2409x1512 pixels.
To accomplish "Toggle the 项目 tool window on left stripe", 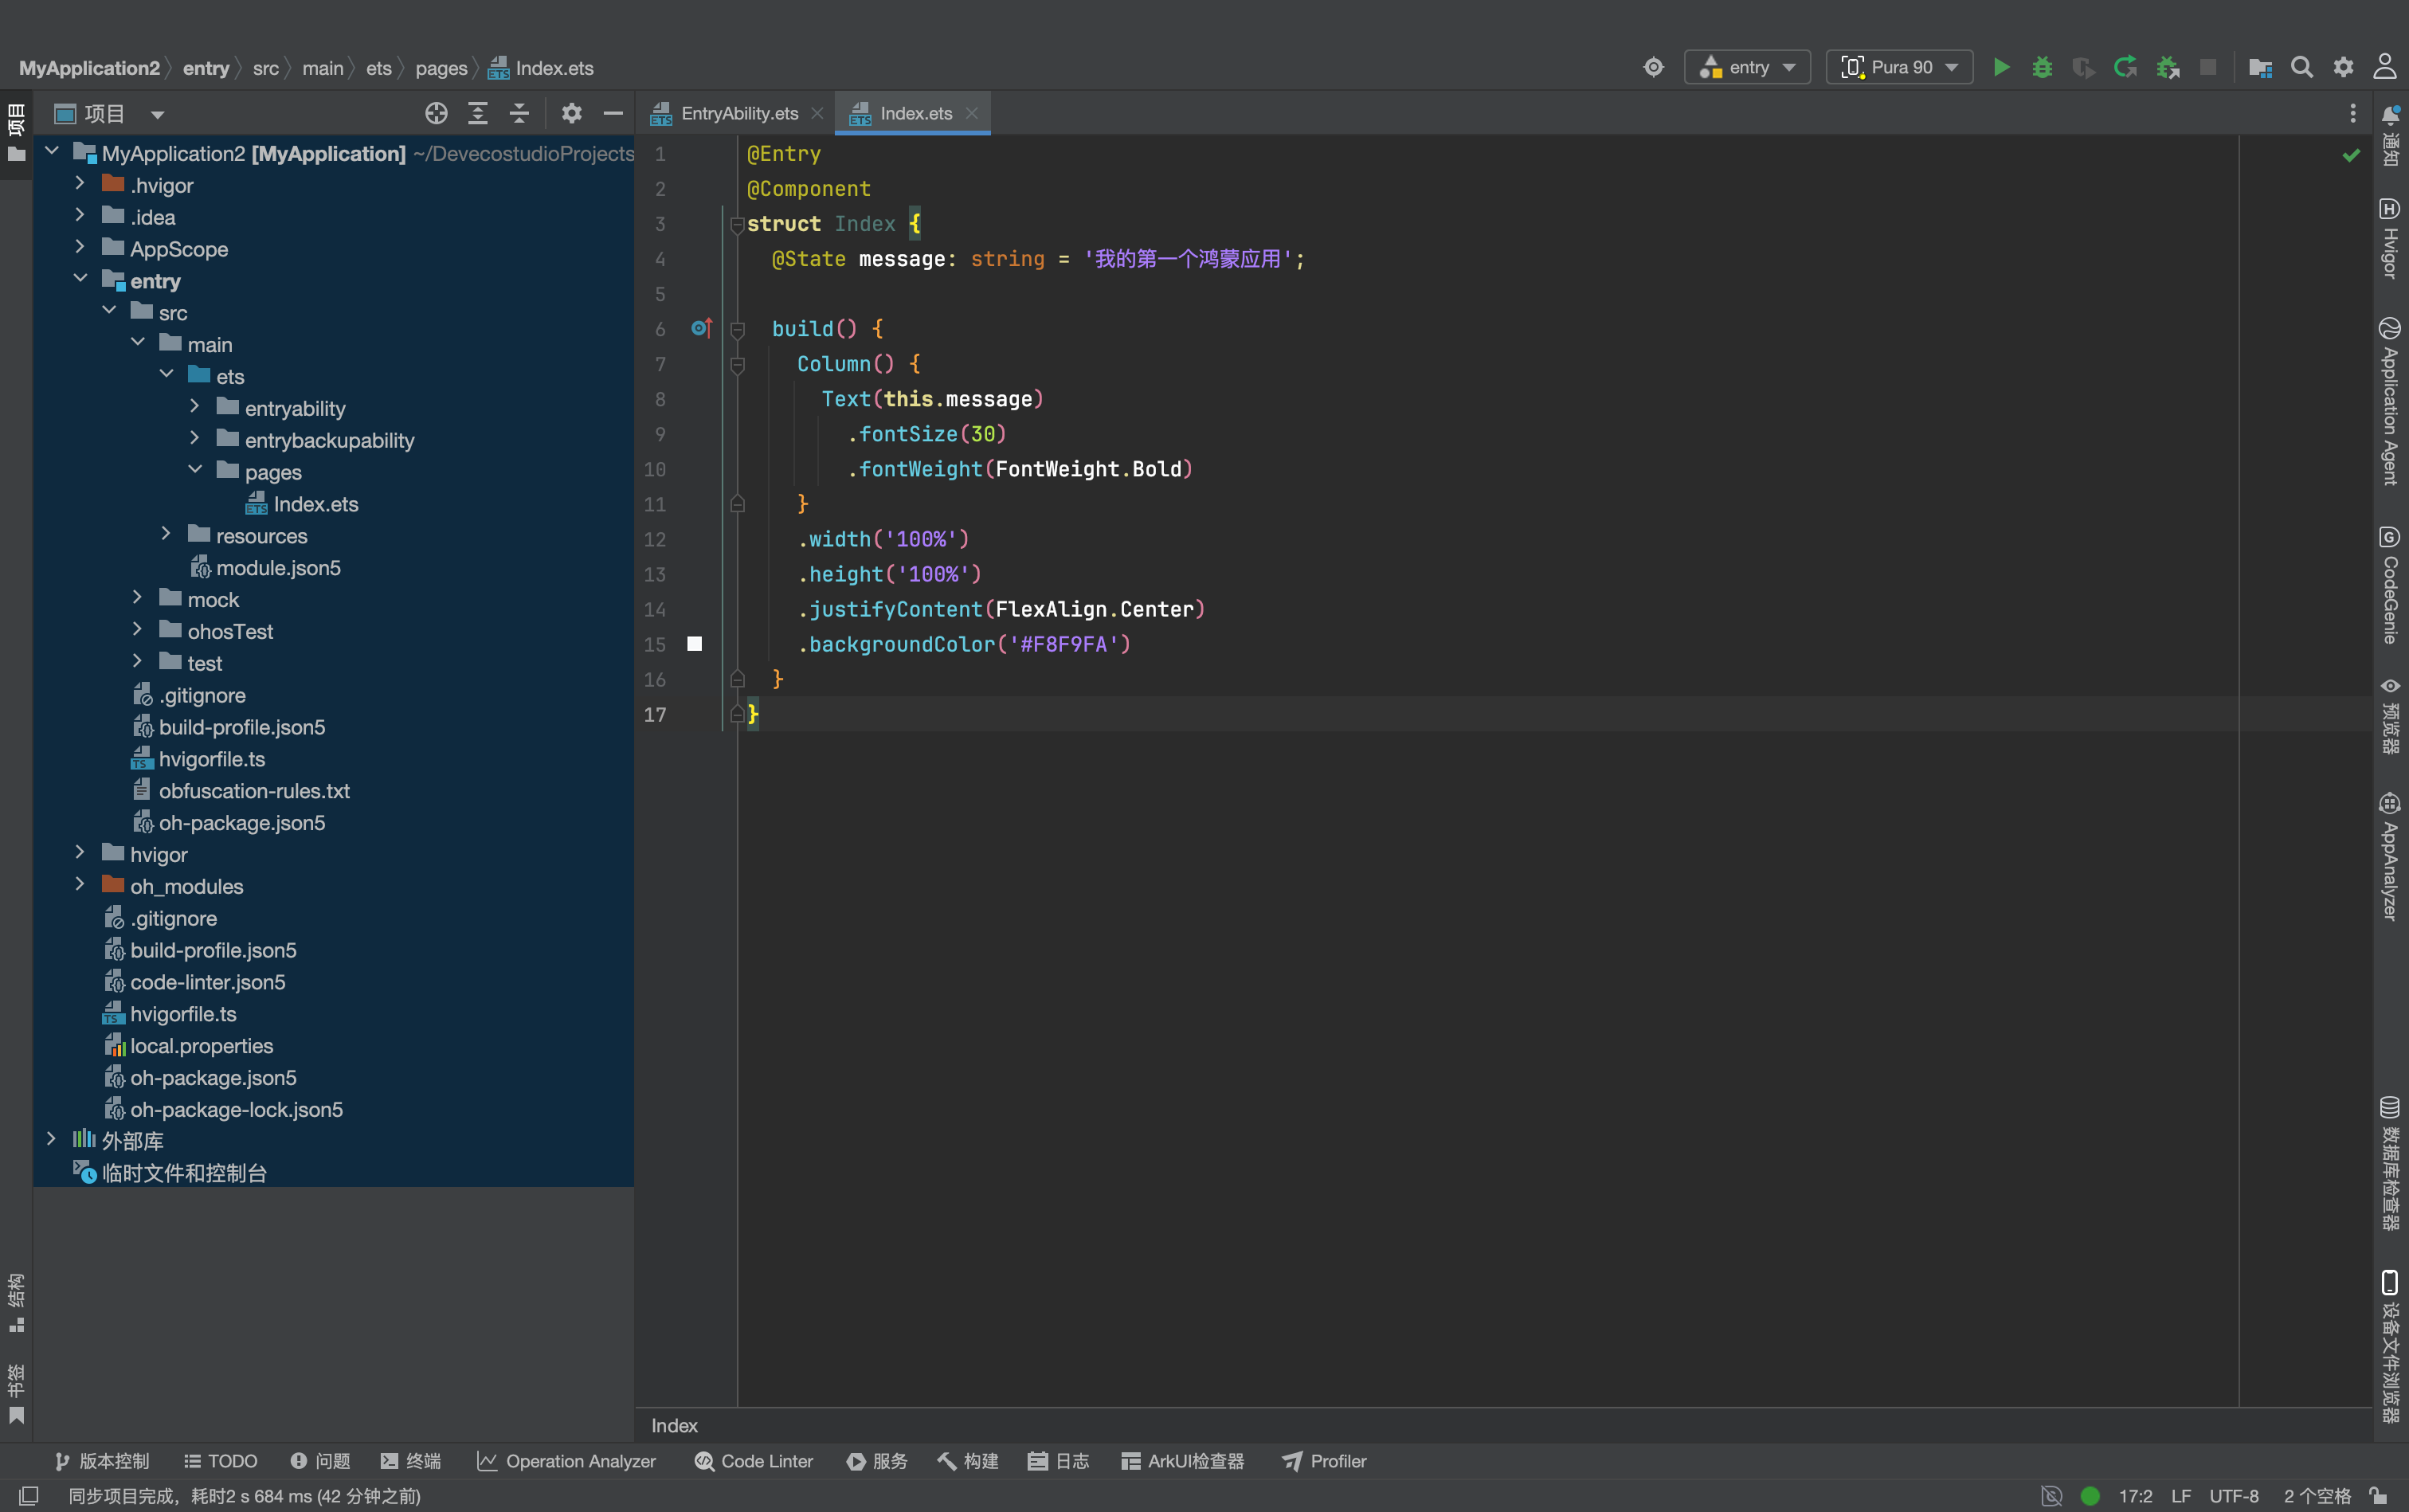I will click(x=16, y=133).
